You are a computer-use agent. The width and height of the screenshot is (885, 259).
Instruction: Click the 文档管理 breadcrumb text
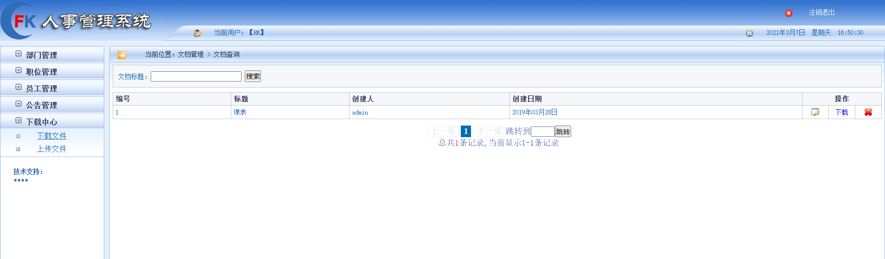pos(191,55)
